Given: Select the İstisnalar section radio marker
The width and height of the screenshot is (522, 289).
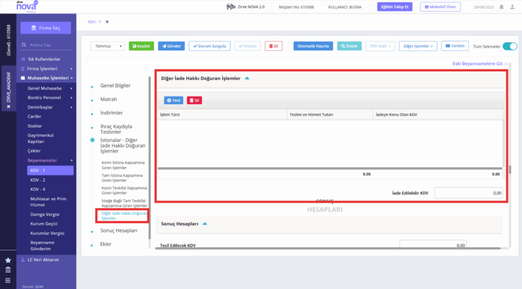Looking at the screenshot, I should pos(92,140).
